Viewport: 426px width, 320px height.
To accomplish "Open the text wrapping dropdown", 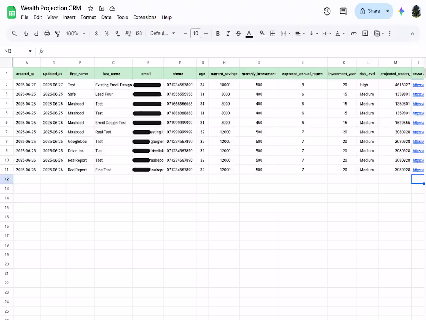I will tap(326, 33).
